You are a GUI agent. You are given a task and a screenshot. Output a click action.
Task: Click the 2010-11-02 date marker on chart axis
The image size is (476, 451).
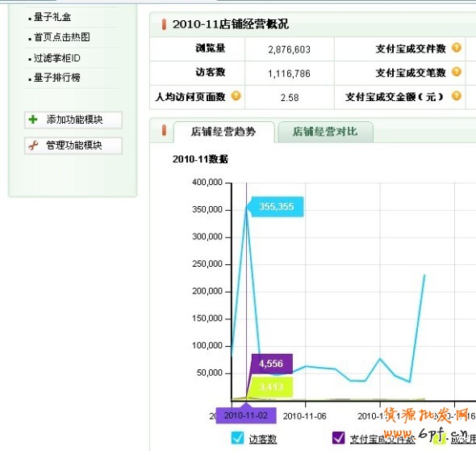tap(246, 415)
